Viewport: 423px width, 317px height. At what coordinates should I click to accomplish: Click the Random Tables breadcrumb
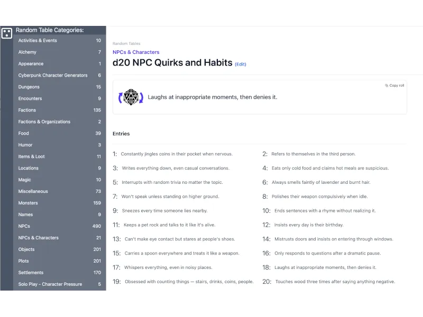[x=126, y=44]
